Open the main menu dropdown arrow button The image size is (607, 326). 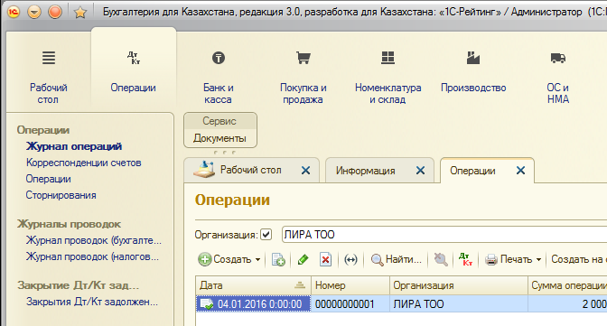[34, 12]
